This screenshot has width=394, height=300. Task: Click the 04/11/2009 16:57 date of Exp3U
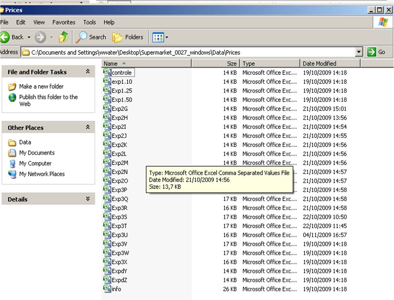point(325,235)
